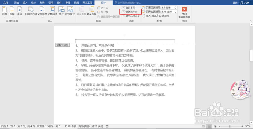Click 修订: 关闭 in status bar
The width and height of the screenshot is (253, 129).
pyautogui.click(x=97, y=126)
